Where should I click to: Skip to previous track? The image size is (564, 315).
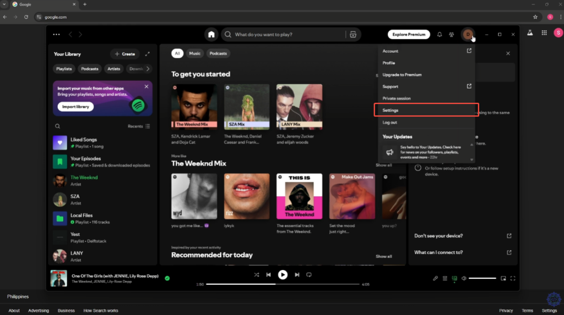click(x=268, y=275)
